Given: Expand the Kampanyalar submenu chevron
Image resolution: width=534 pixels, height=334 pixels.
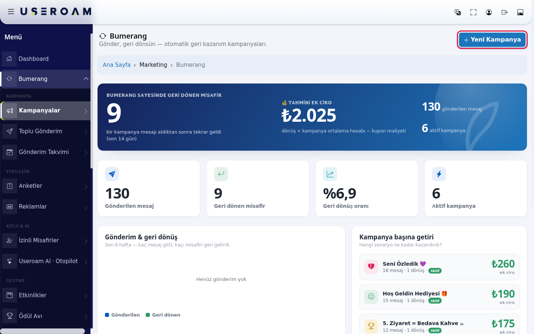Looking at the screenshot, I should click(86, 111).
